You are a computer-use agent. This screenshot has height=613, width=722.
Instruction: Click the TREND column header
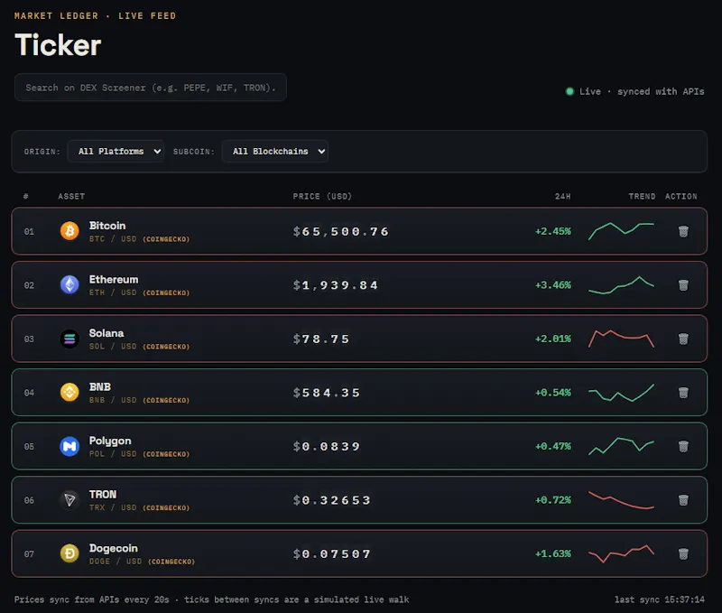(642, 196)
